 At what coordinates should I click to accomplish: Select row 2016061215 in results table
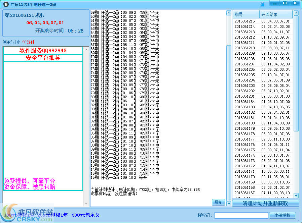click(263, 21)
